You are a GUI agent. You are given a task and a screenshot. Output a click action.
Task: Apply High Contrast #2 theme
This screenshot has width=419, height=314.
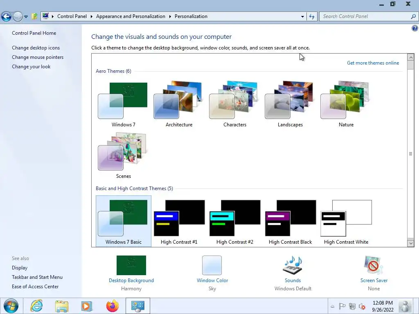[x=234, y=221]
